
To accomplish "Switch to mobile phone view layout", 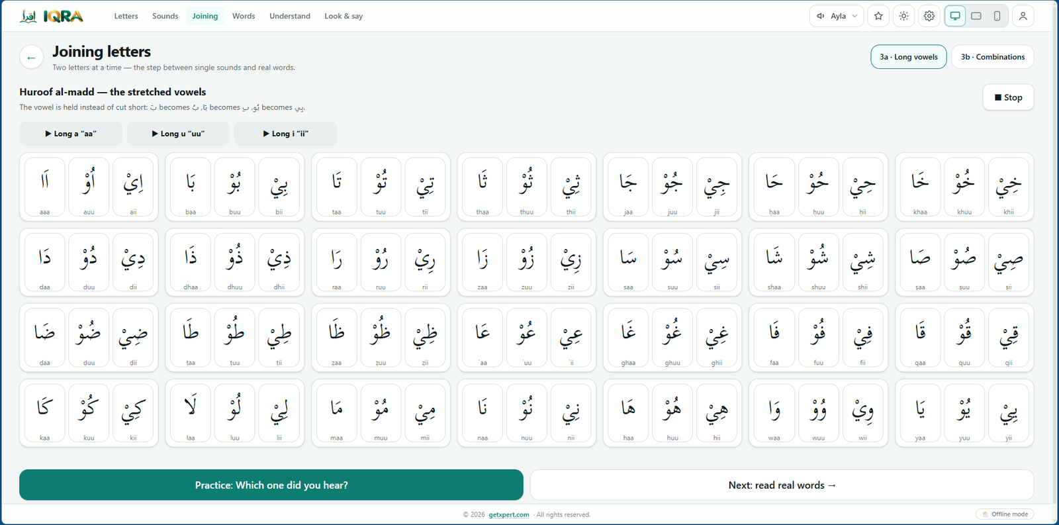I will pyautogui.click(x=997, y=16).
